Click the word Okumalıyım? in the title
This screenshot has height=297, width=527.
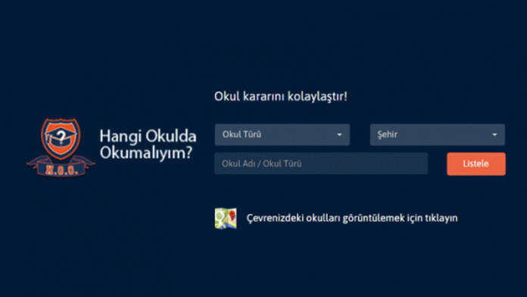(146, 153)
